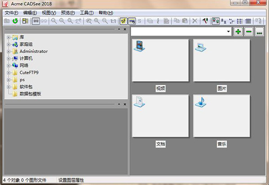Viewport: 269px width, 185px height.
Task: Switch to small icons view
Action: pos(224,21)
